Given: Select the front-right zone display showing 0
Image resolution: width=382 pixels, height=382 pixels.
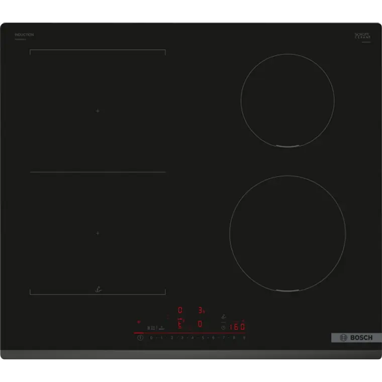Looking at the screenshot, I should click(x=200, y=324).
